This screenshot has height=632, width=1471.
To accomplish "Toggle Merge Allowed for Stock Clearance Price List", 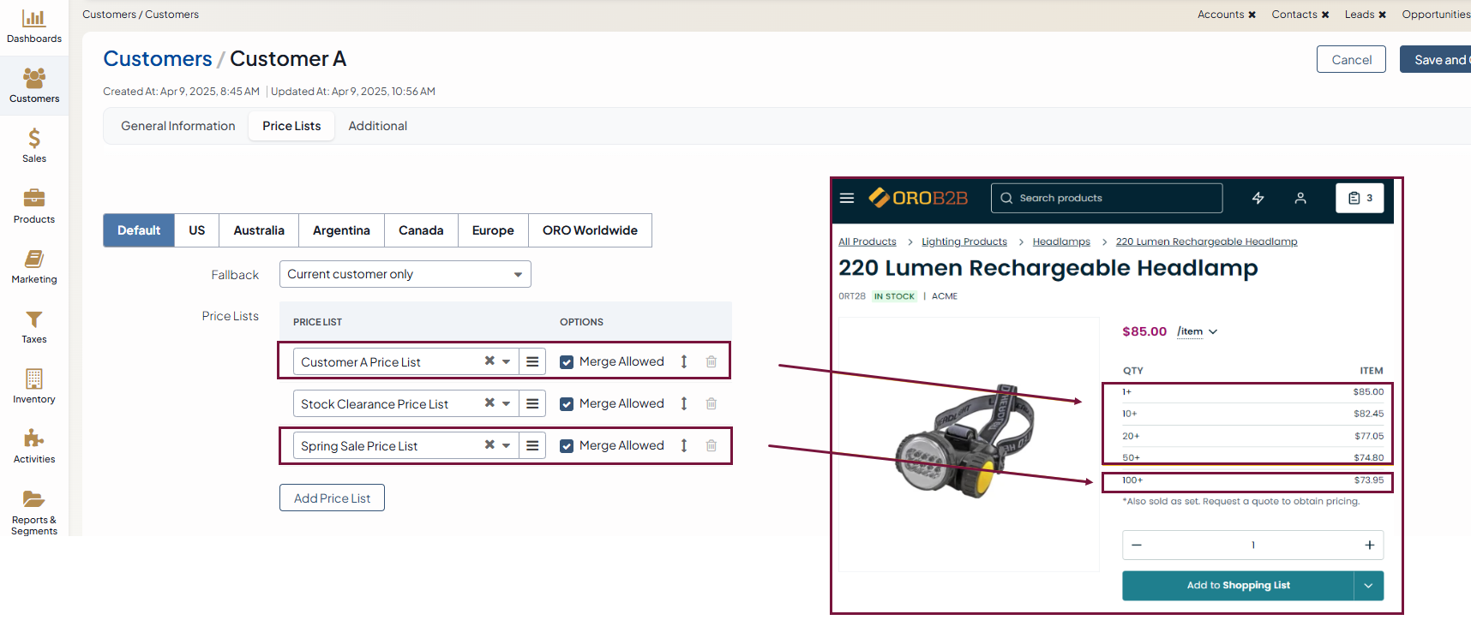I will [567, 404].
